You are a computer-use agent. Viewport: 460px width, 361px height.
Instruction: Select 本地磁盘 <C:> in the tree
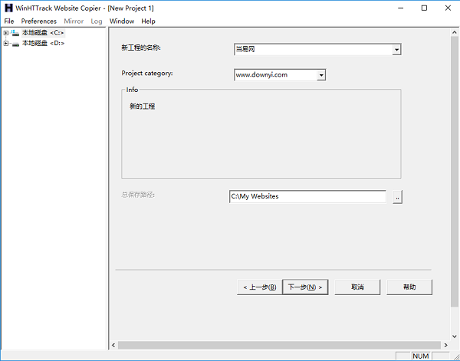coord(43,33)
